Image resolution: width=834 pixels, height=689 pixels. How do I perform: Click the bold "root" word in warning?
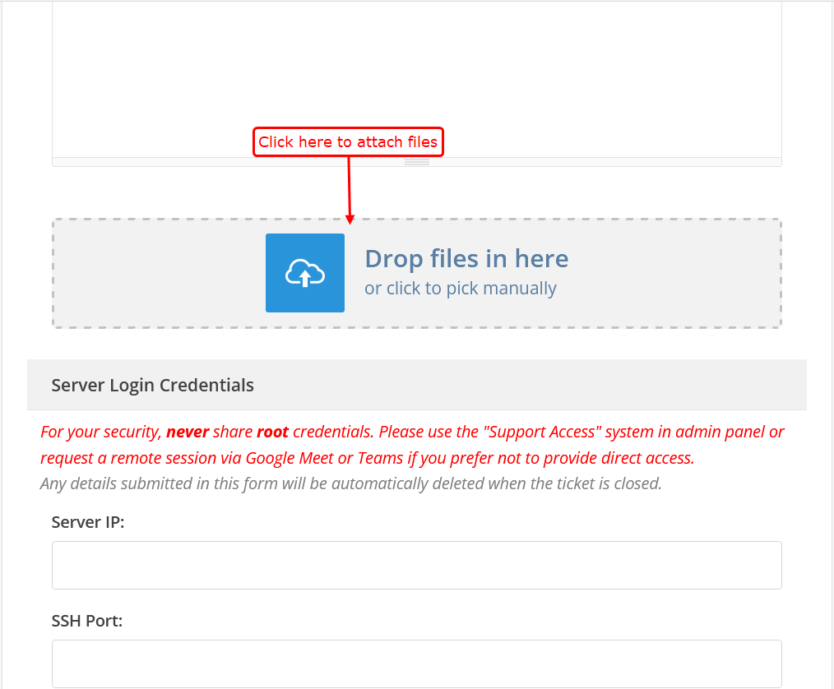(x=272, y=432)
